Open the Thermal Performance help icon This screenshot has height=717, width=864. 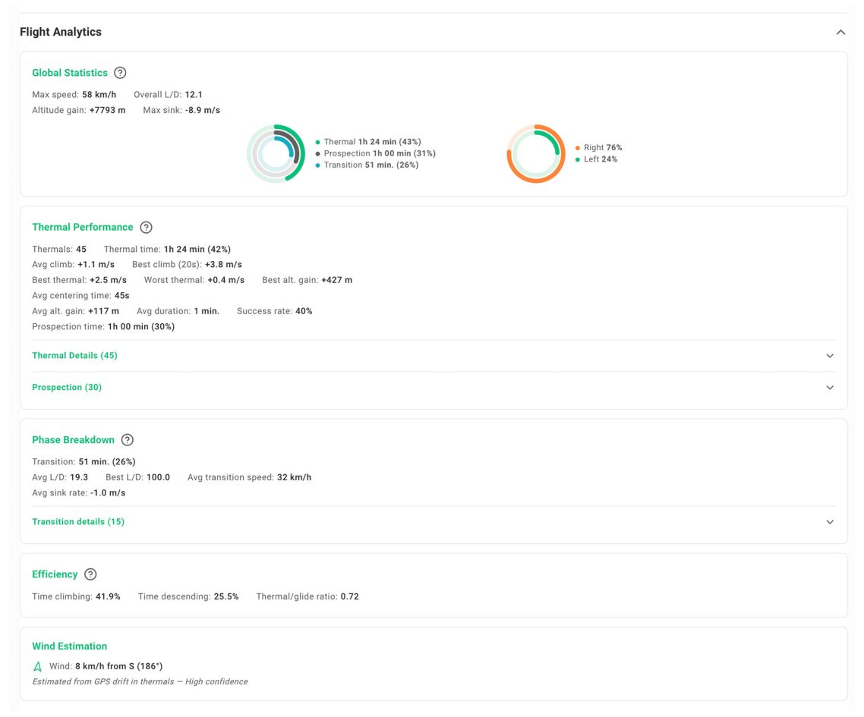click(145, 226)
